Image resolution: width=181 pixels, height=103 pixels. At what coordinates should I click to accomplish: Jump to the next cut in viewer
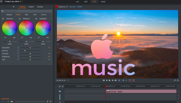coord(115,80)
